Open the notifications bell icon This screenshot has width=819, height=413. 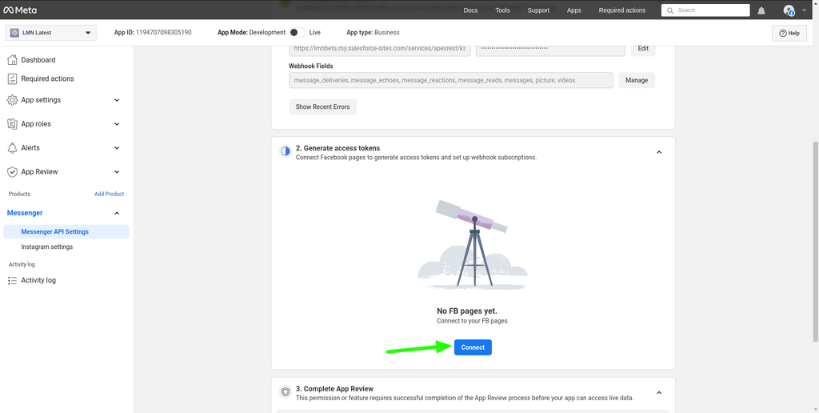(x=761, y=10)
